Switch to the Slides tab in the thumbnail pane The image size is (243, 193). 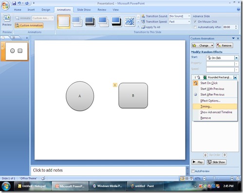(x=4, y=38)
